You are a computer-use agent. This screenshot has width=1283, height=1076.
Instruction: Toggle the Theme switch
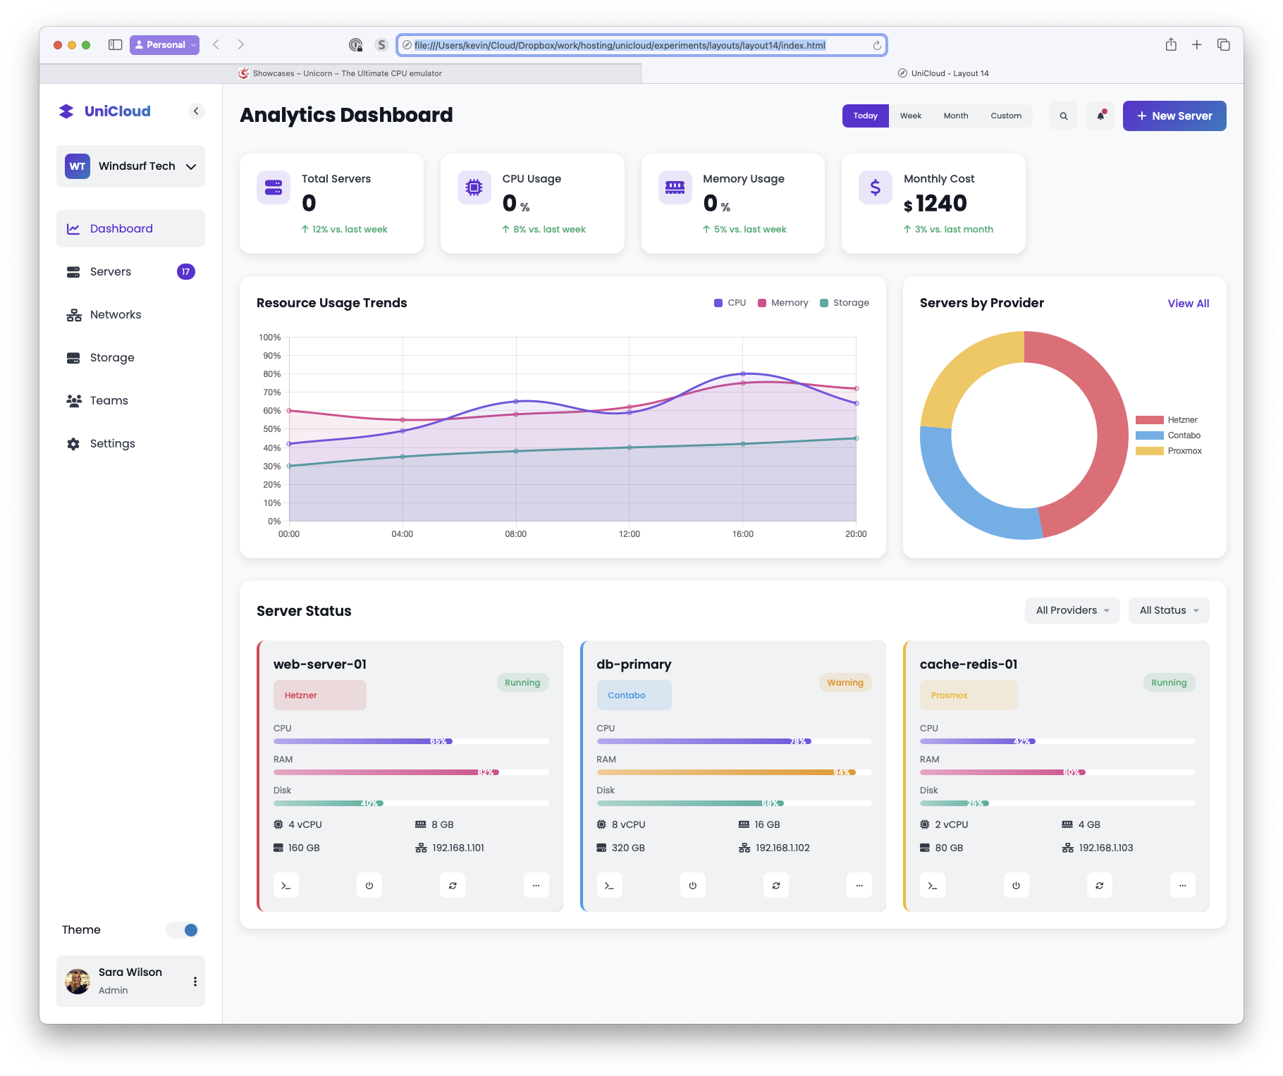point(183,930)
